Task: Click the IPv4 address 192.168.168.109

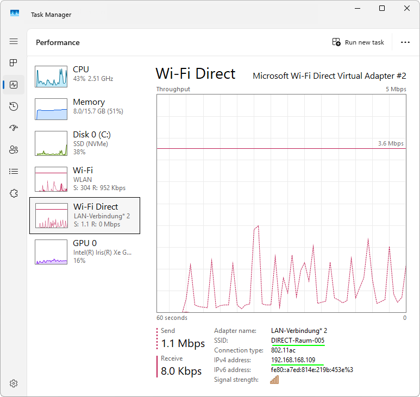Action: [293, 360]
